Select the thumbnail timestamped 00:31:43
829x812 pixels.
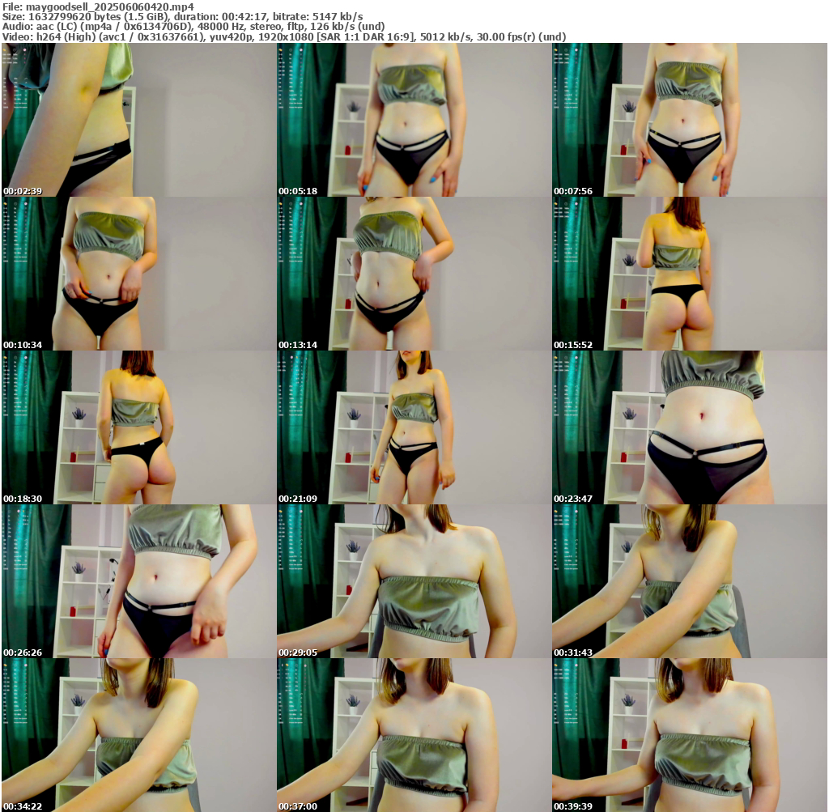(x=690, y=581)
